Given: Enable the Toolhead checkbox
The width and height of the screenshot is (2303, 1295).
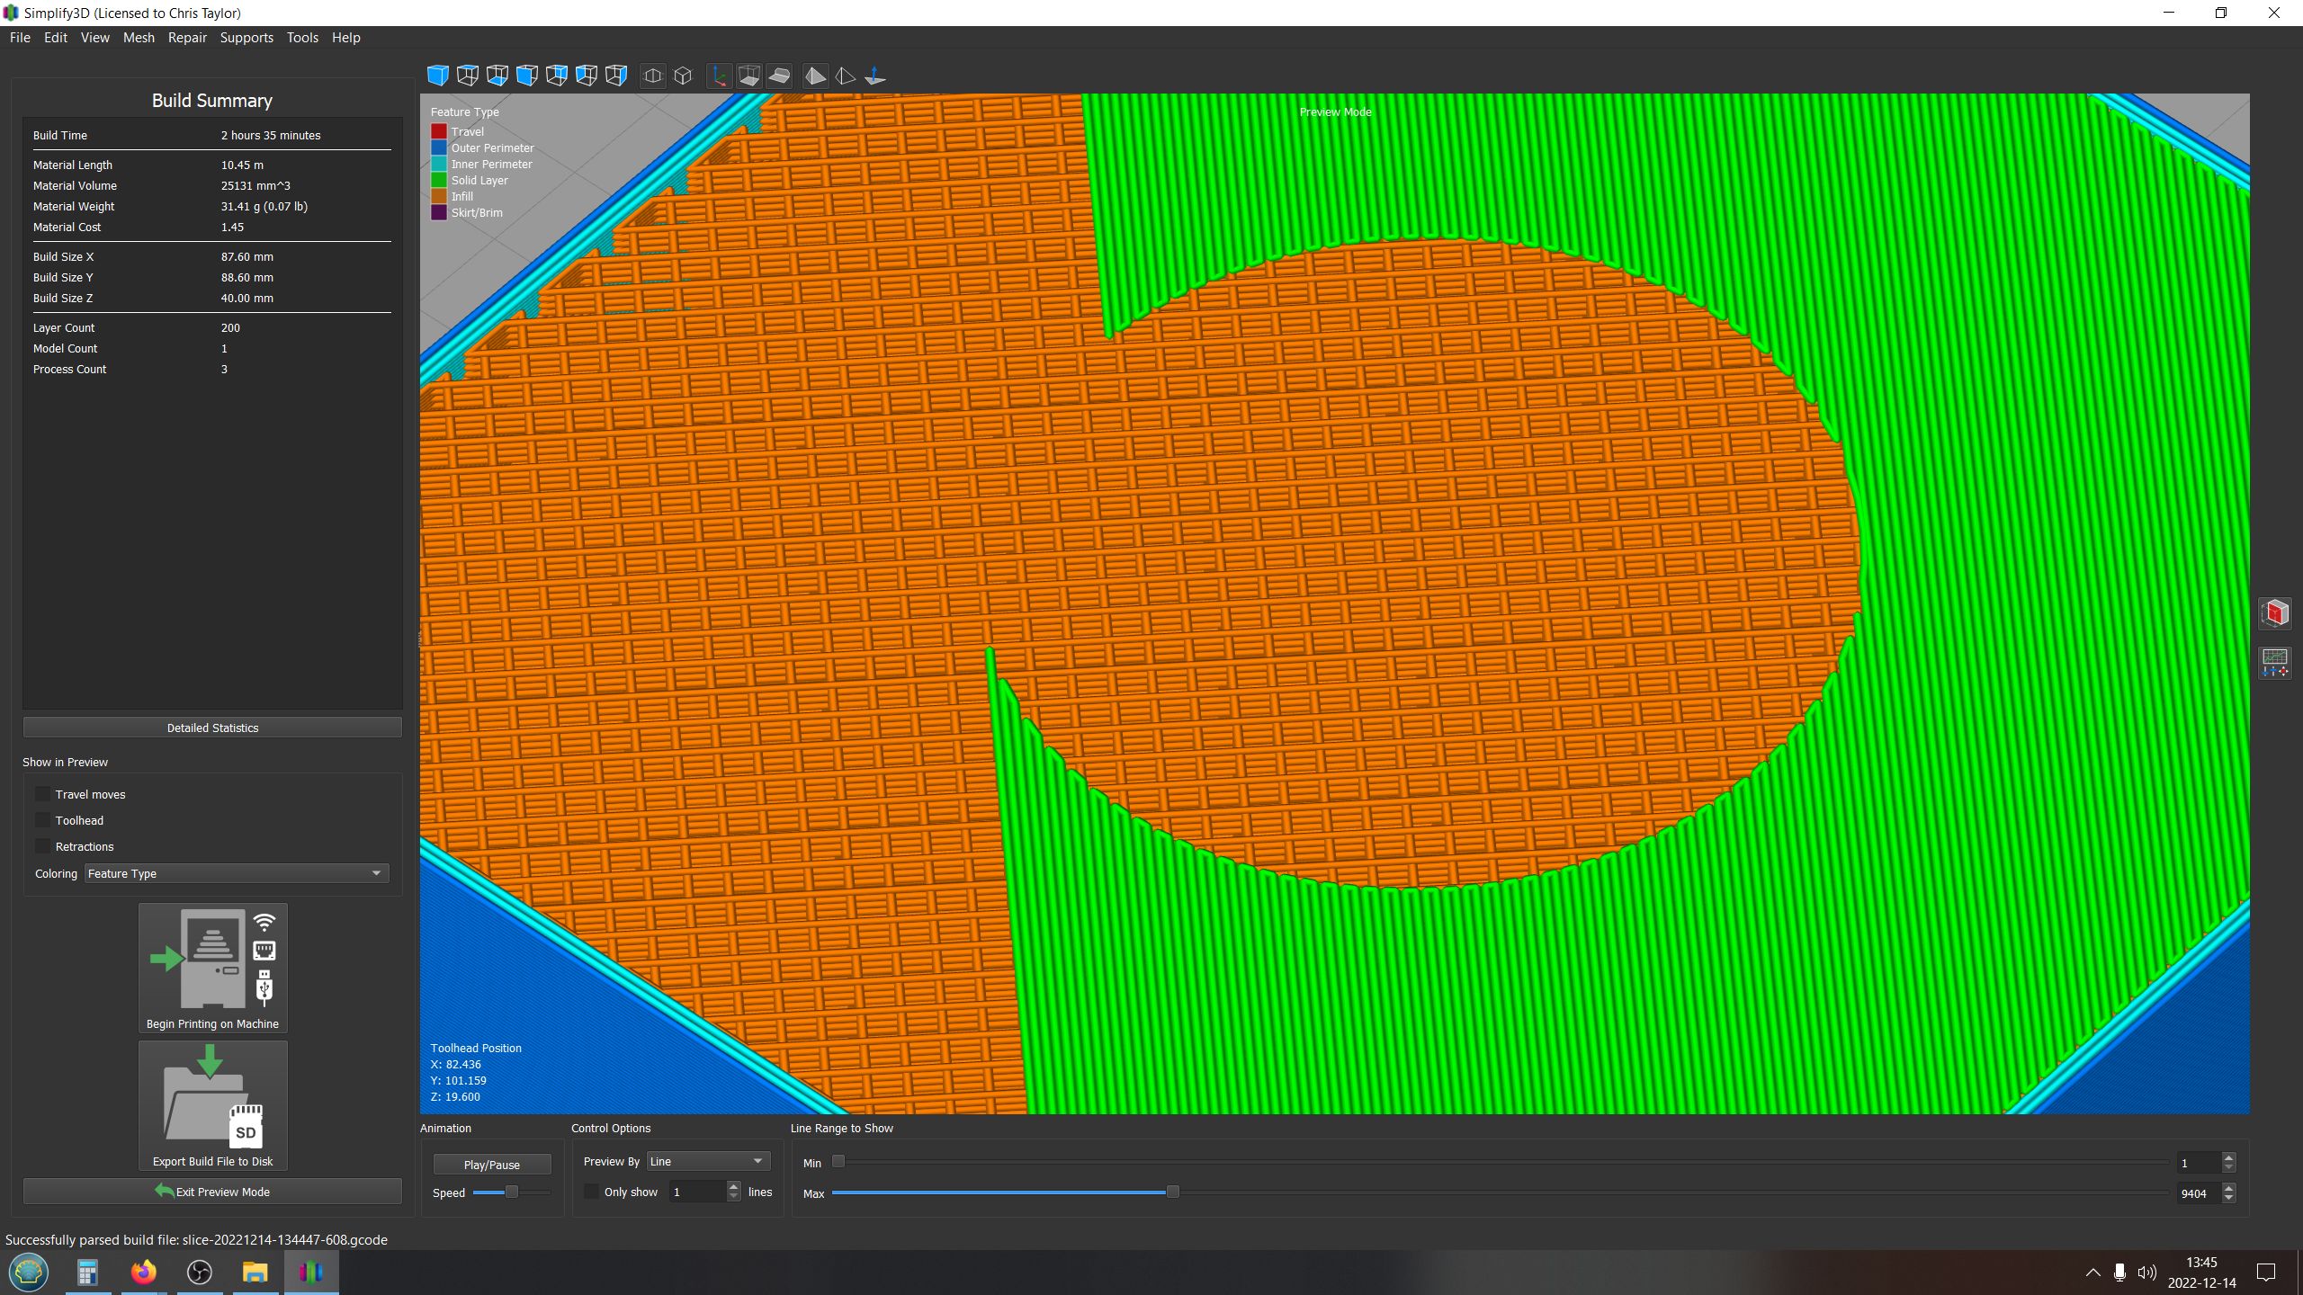Looking at the screenshot, I should (x=42, y=820).
